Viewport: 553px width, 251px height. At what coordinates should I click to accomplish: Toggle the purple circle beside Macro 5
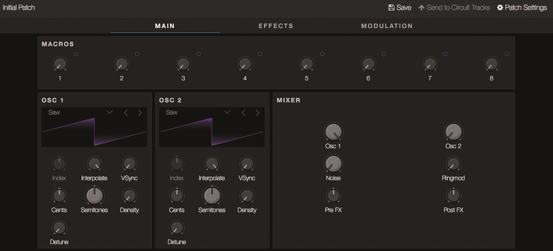[x=322, y=54]
